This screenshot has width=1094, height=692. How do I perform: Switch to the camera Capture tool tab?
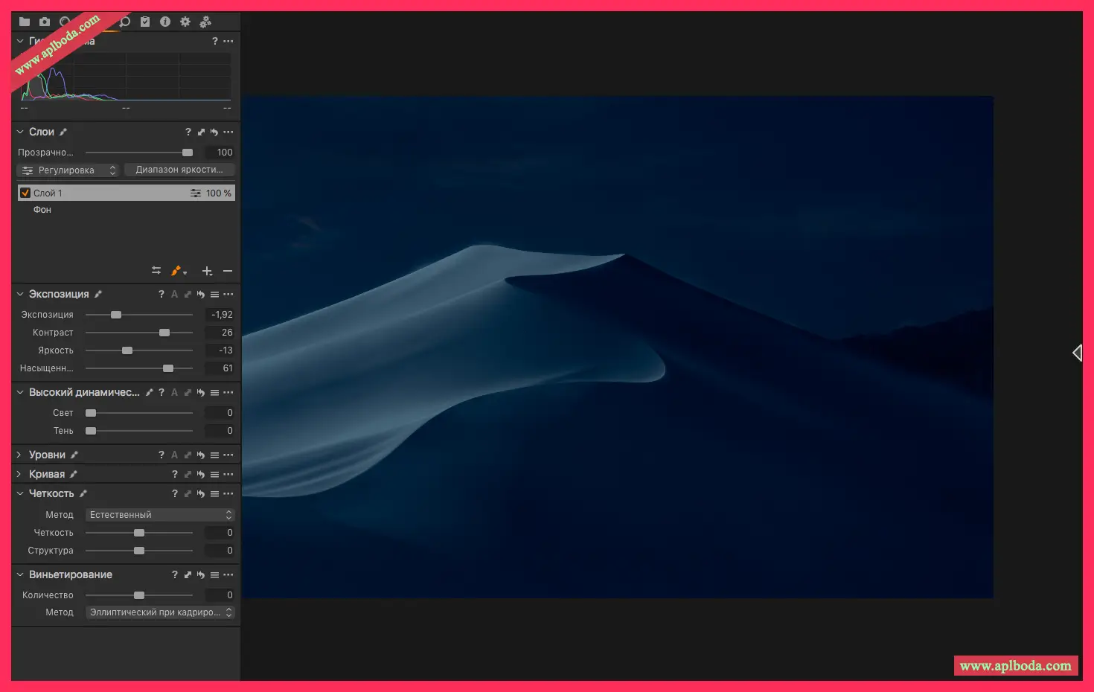click(45, 22)
